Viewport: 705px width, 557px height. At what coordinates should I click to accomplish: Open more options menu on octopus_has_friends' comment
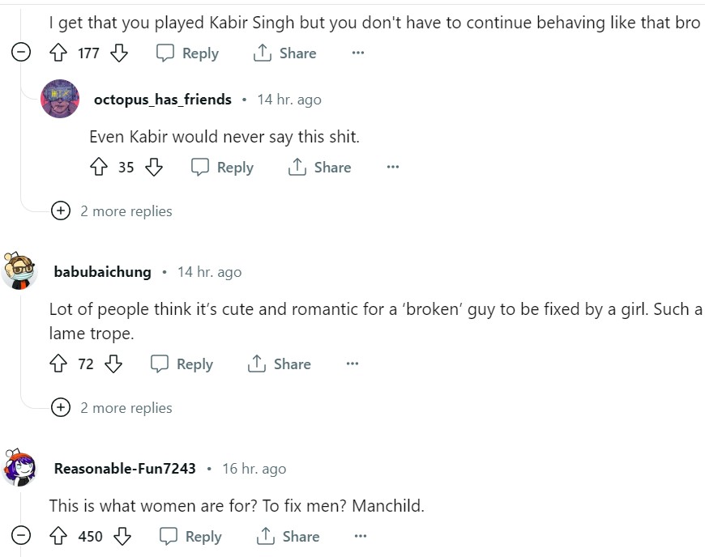393,168
